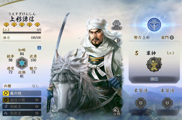Click the 勢力 上杉 faction label
182x120 pixels.
click(142, 38)
